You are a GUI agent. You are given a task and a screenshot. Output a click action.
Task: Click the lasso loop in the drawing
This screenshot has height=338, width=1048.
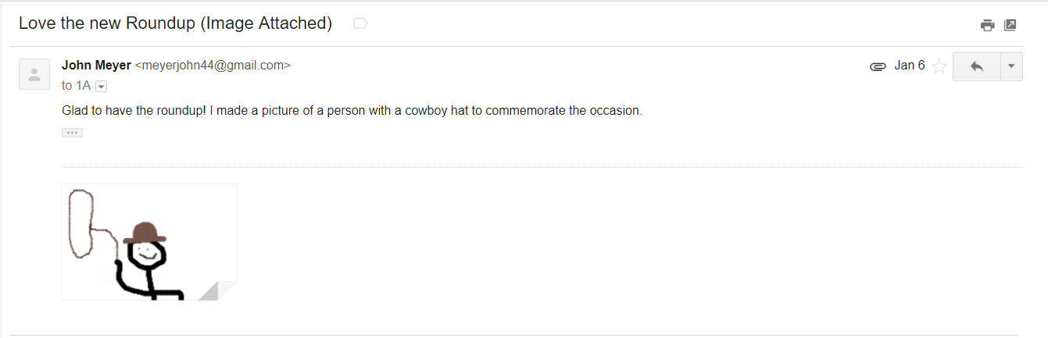pyautogui.click(x=80, y=224)
